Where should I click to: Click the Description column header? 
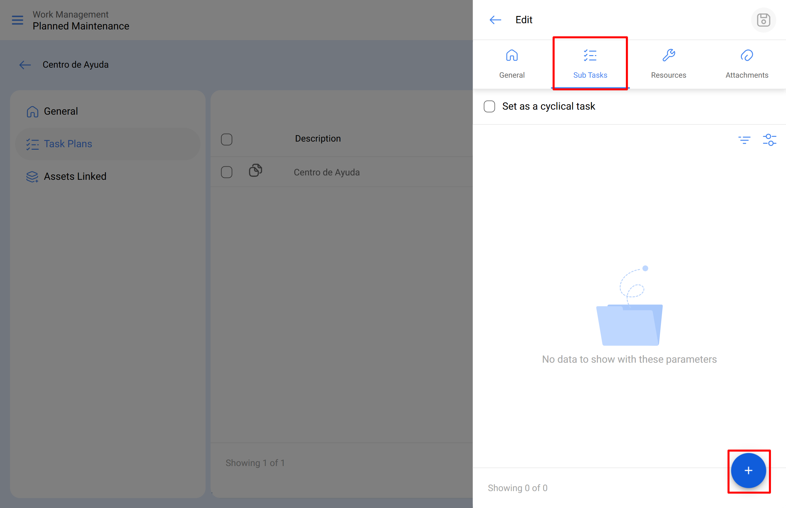[x=317, y=138]
